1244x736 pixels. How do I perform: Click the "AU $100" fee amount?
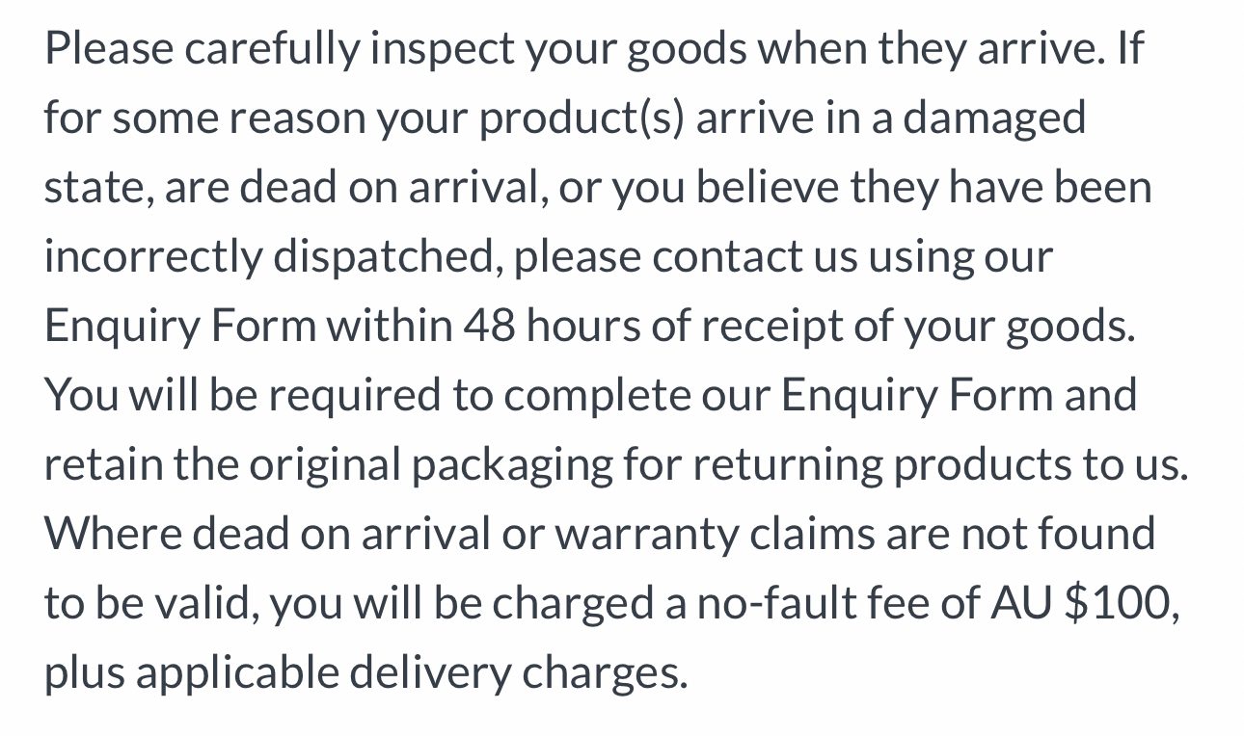point(1084,604)
